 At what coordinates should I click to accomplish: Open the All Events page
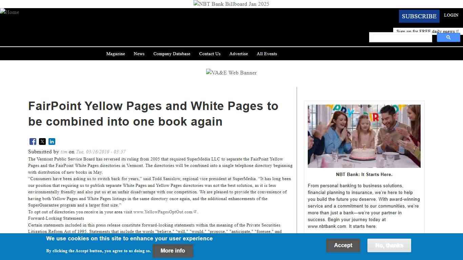[267, 53]
